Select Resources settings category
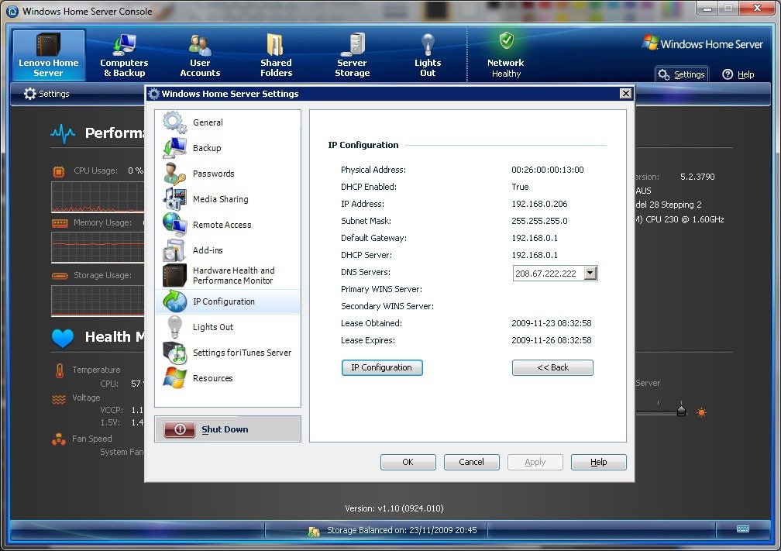This screenshot has height=551, width=781. click(228, 378)
